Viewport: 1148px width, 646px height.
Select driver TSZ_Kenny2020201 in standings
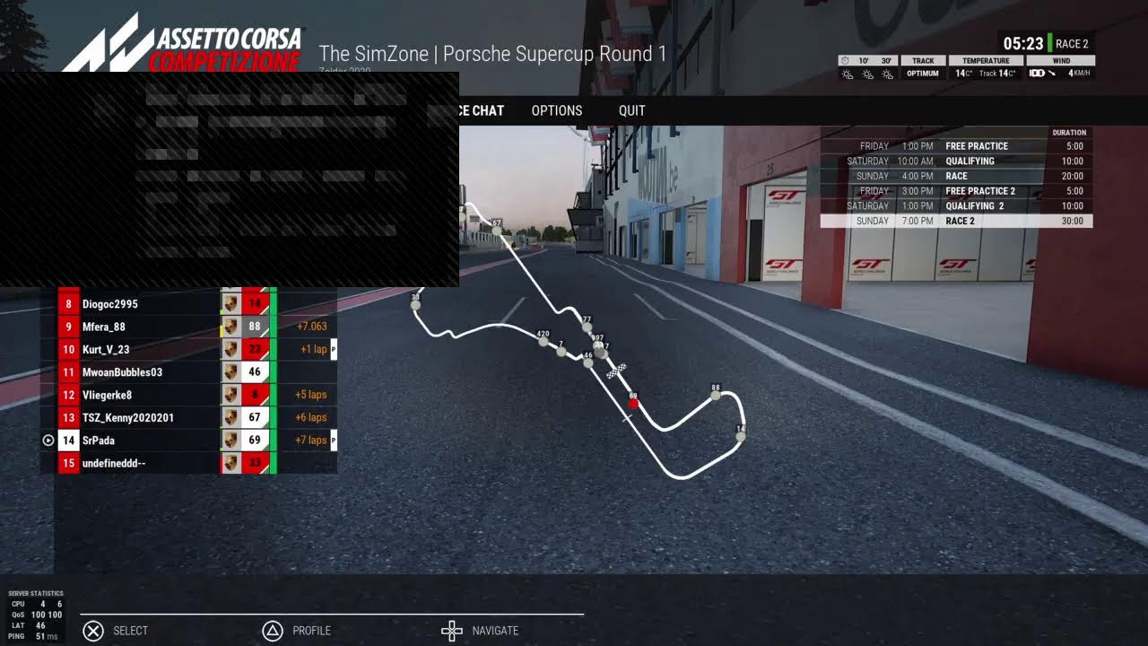click(x=128, y=418)
